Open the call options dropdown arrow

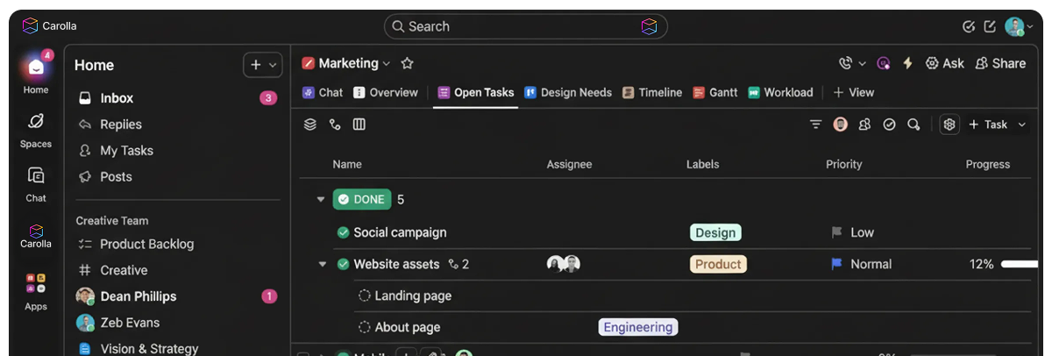point(862,63)
